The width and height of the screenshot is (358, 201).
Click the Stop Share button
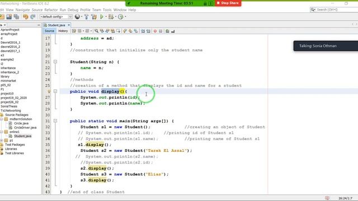[228, 3]
